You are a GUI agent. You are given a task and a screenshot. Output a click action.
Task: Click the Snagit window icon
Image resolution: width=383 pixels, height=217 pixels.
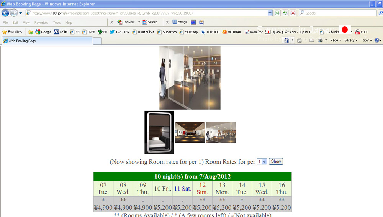(193, 22)
